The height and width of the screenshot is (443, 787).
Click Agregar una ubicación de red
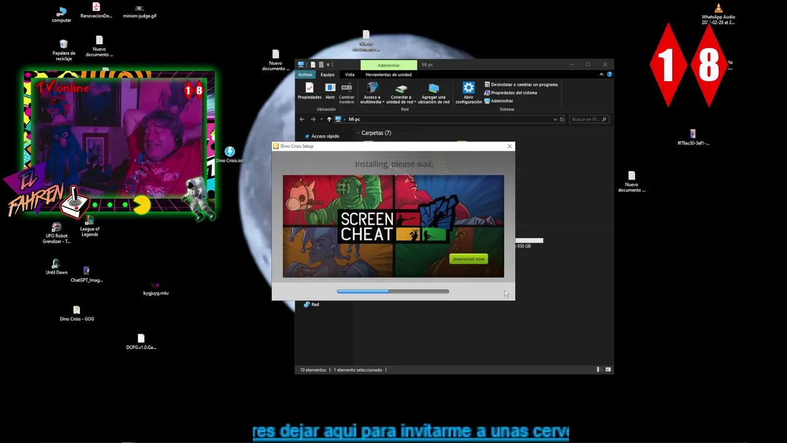[x=433, y=93]
